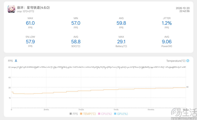This screenshot has height=120, width=197.
Task: Click the blue GPU legend swatch
Action: [x=115, y=114]
